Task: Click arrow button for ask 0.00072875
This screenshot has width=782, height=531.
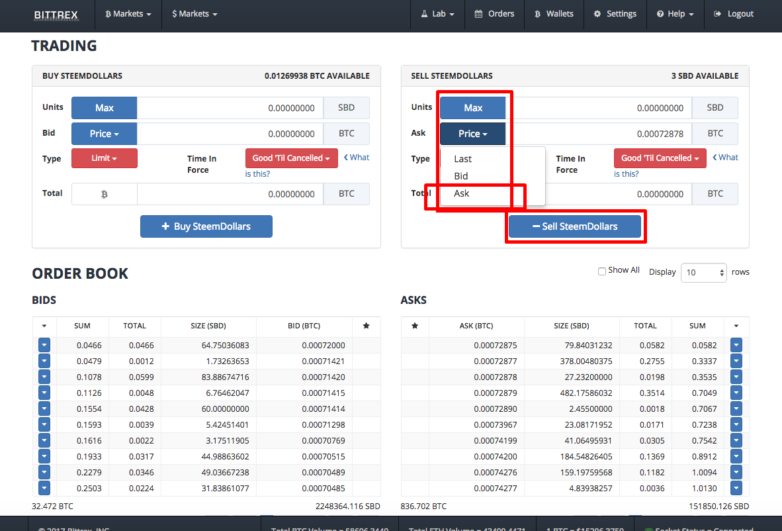Action: [736, 345]
